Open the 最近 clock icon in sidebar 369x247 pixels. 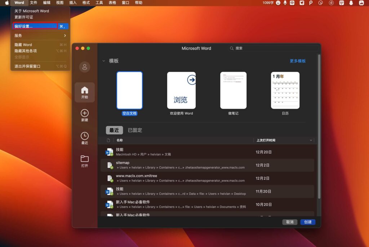pos(84,137)
